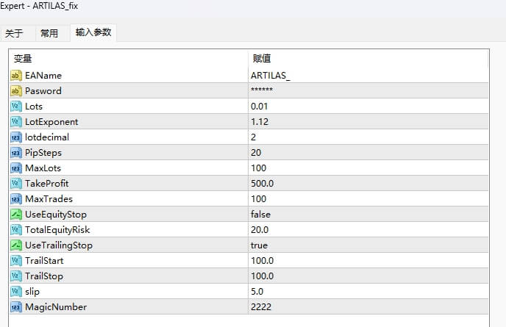Click the integer icon next to PipSteps

[16, 152]
